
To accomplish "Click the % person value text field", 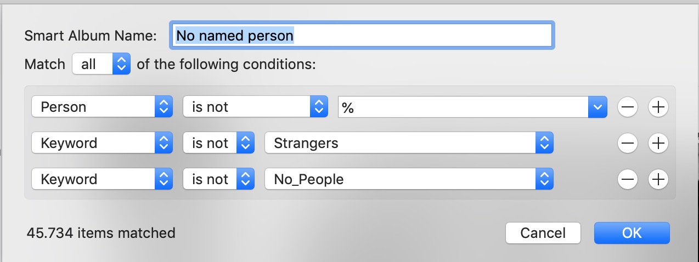I will coord(461,107).
